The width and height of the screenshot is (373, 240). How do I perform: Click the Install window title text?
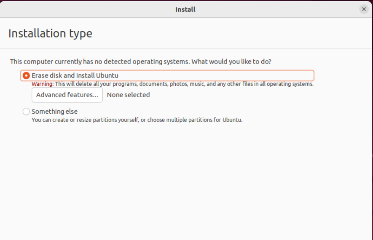pyautogui.click(x=185, y=9)
